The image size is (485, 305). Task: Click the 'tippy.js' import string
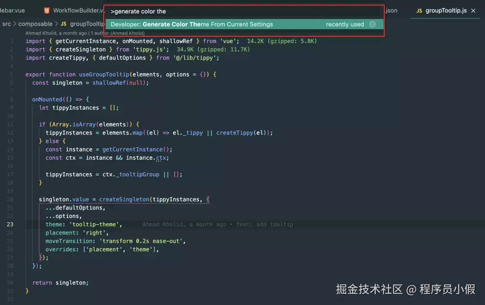[x=150, y=49]
